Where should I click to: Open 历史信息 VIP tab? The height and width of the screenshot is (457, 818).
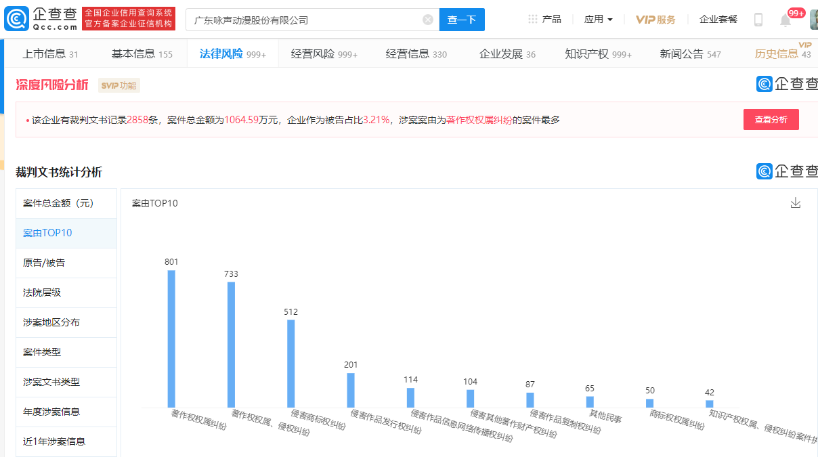click(783, 54)
